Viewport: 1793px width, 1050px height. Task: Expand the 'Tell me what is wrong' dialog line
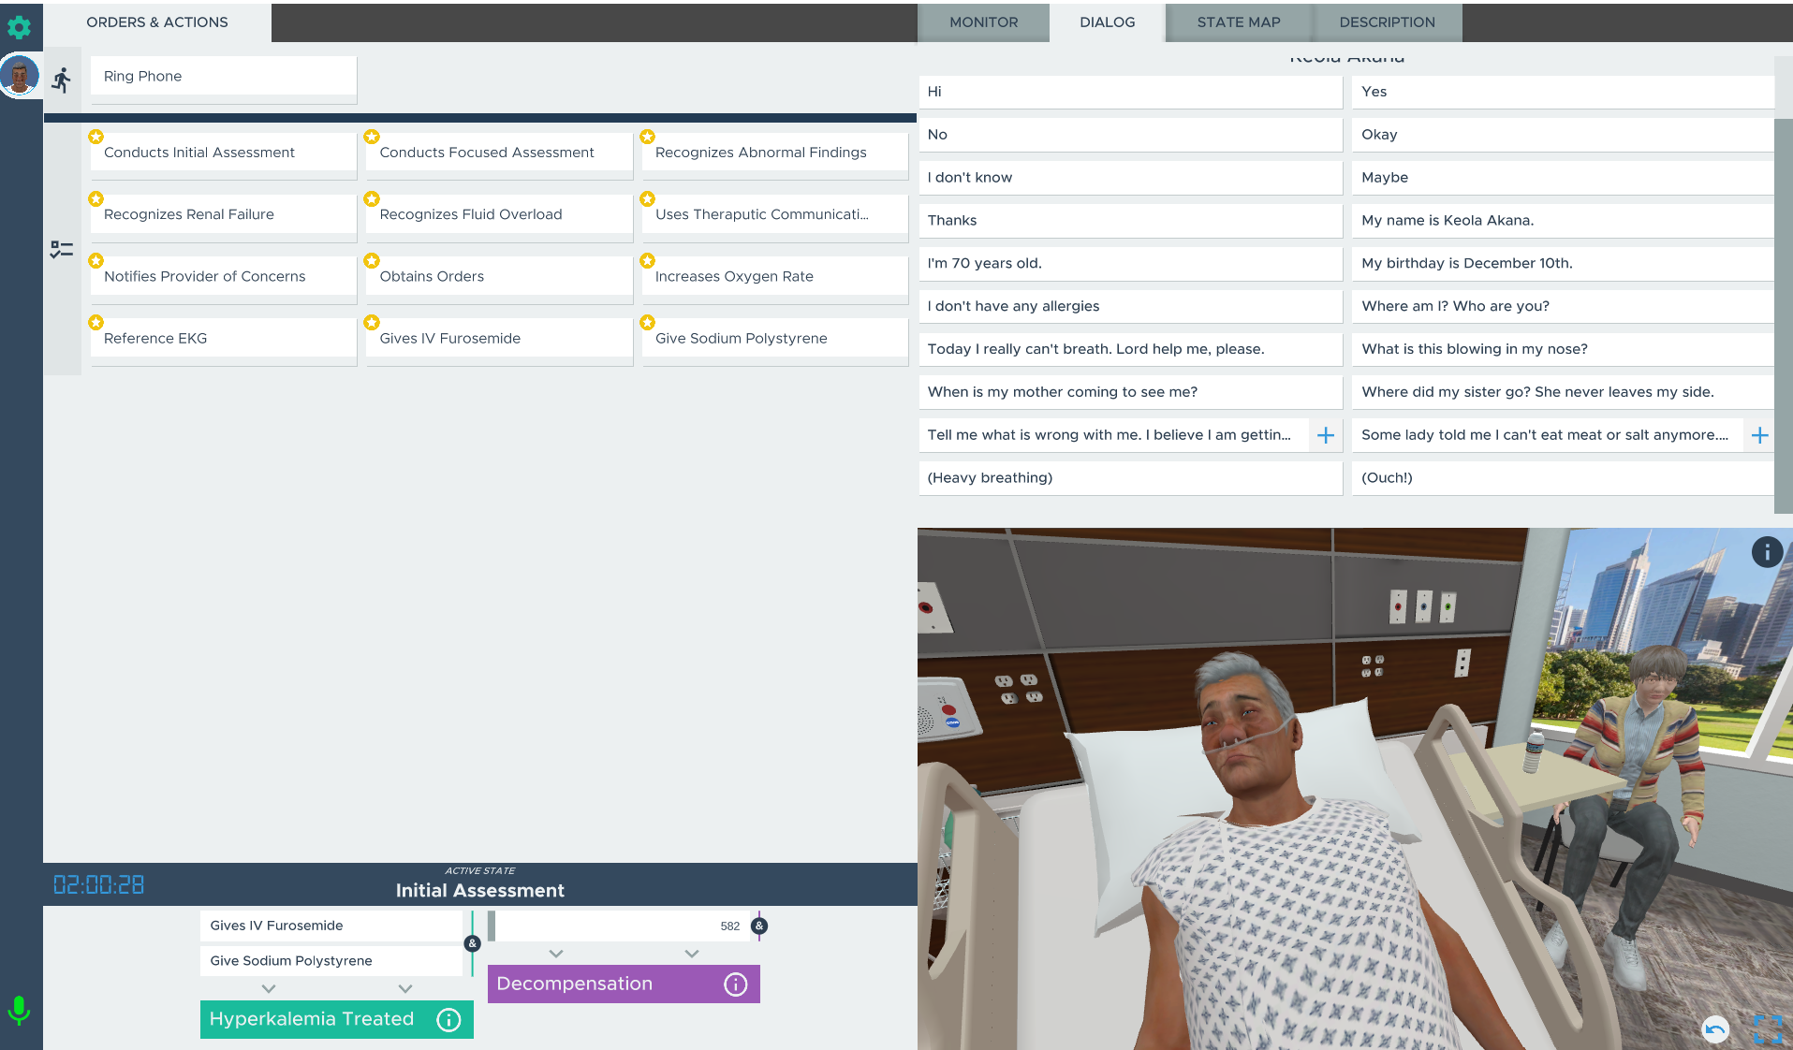[x=1325, y=435]
